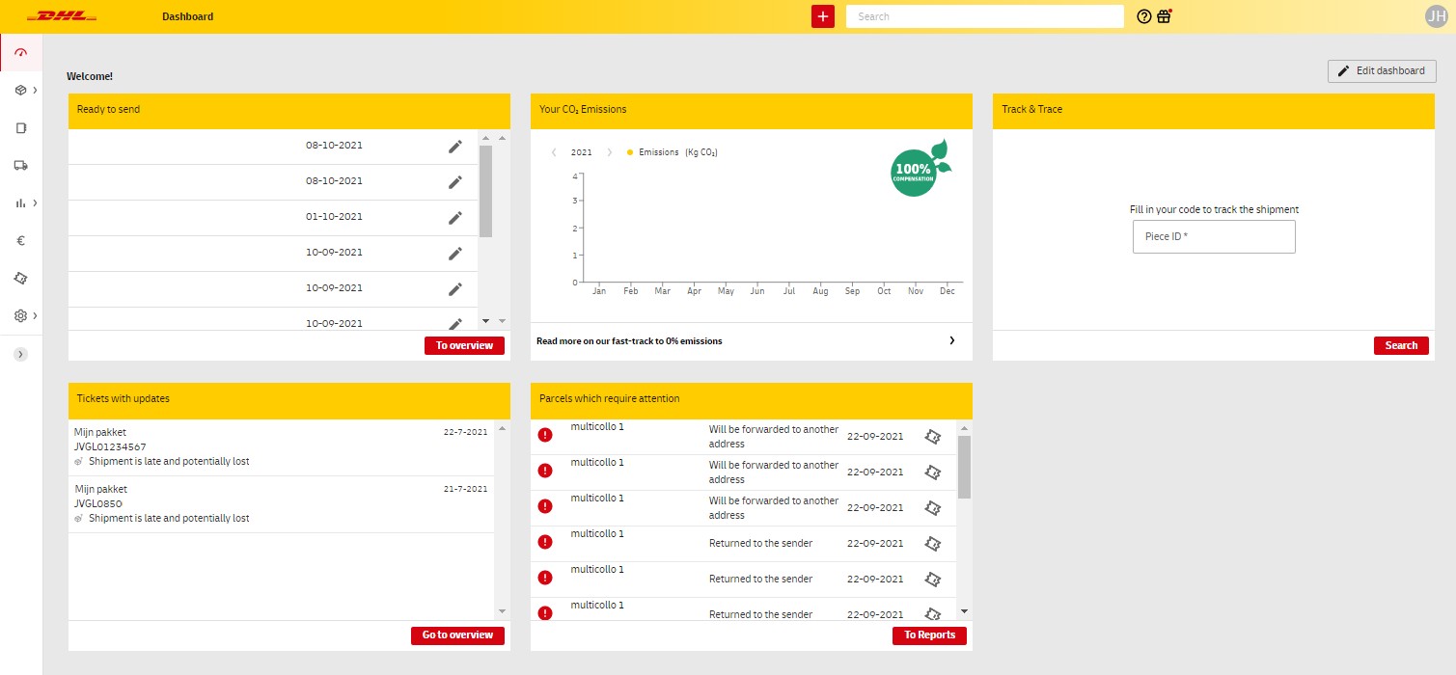
Task: Open the Shipments box icon in sidebar
Action: [20, 90]
